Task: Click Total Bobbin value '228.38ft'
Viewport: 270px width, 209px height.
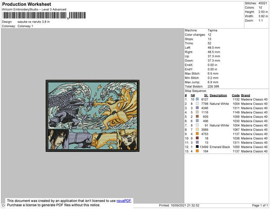Action: tap(213, 86)
